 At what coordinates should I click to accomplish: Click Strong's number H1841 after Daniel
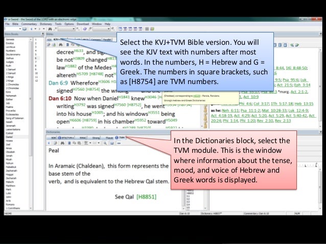point(124,97)
